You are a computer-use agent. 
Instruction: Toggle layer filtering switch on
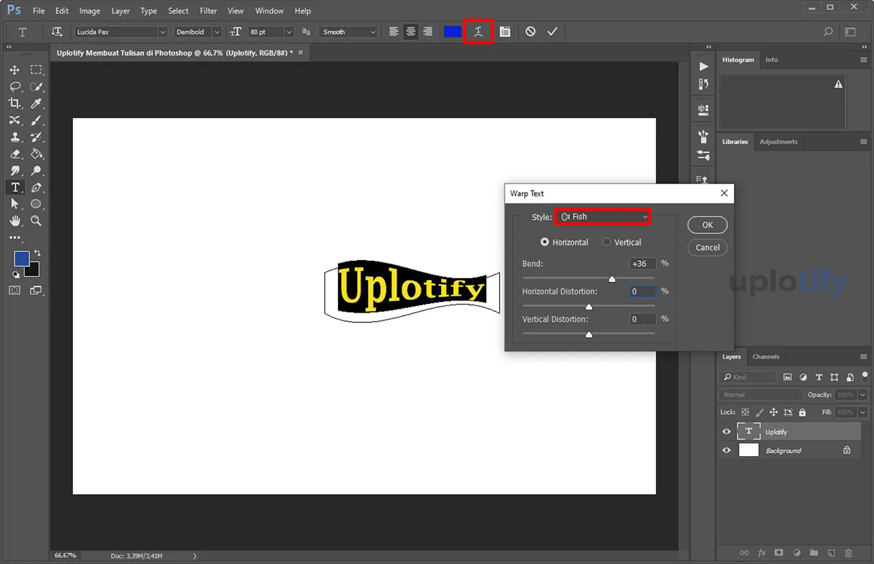[865, 376]
